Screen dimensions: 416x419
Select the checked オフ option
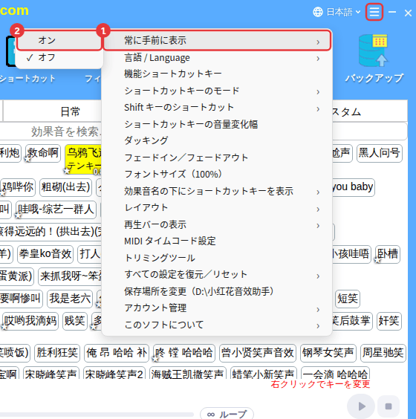point(59,57)
